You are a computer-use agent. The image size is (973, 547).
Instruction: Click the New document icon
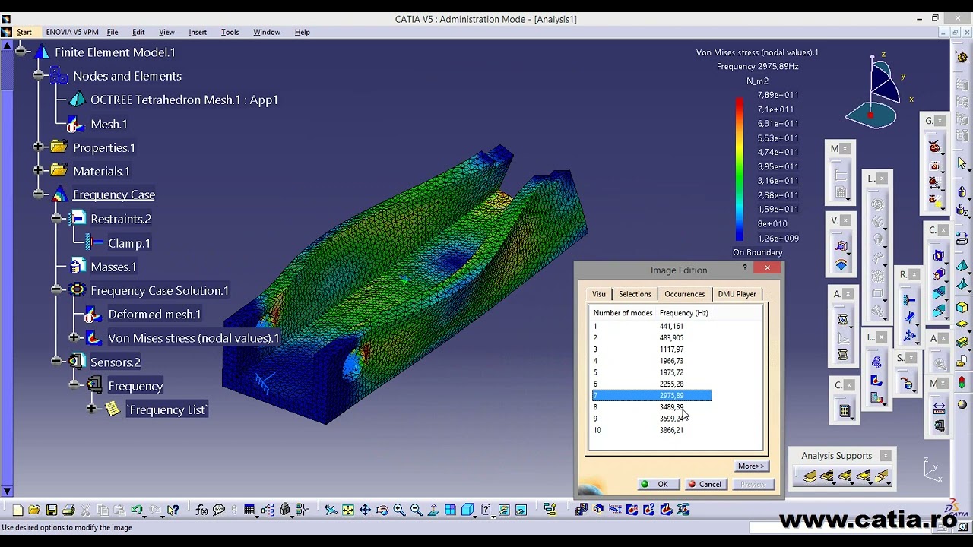[x=17, y=510]
